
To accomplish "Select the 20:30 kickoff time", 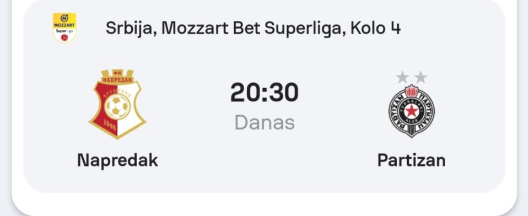I will coord(264,93).
